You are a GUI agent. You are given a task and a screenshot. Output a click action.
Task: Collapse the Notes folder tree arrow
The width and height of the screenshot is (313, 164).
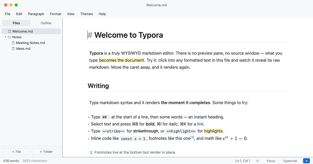click(5, 37)
